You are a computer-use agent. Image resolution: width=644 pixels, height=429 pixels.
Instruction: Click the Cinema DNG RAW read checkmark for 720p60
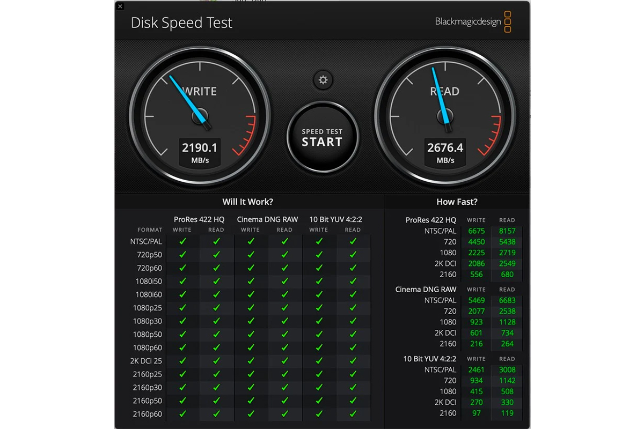(x=284, y=268)
